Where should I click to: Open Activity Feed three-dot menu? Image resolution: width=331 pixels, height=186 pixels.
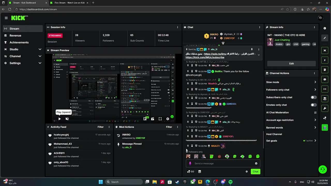point(109,127)
